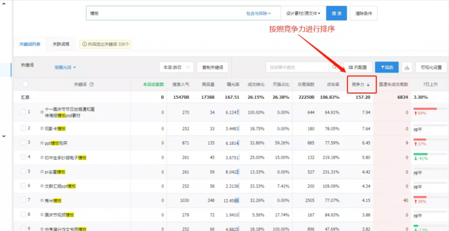Viewport: 449px width, 231px height.
Task: Favorite the keyword ppt模板购买
Action: pos(42,143)
